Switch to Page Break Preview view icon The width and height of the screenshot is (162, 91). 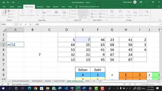point(135,84)
